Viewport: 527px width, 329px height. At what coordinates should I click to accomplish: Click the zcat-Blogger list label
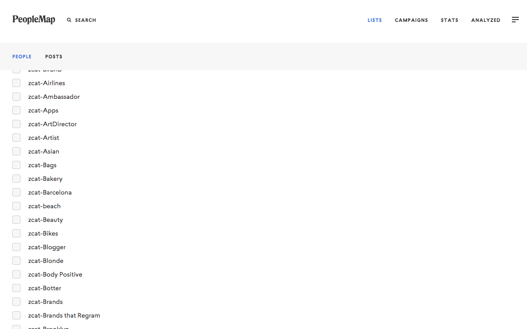tap(47, 247)
